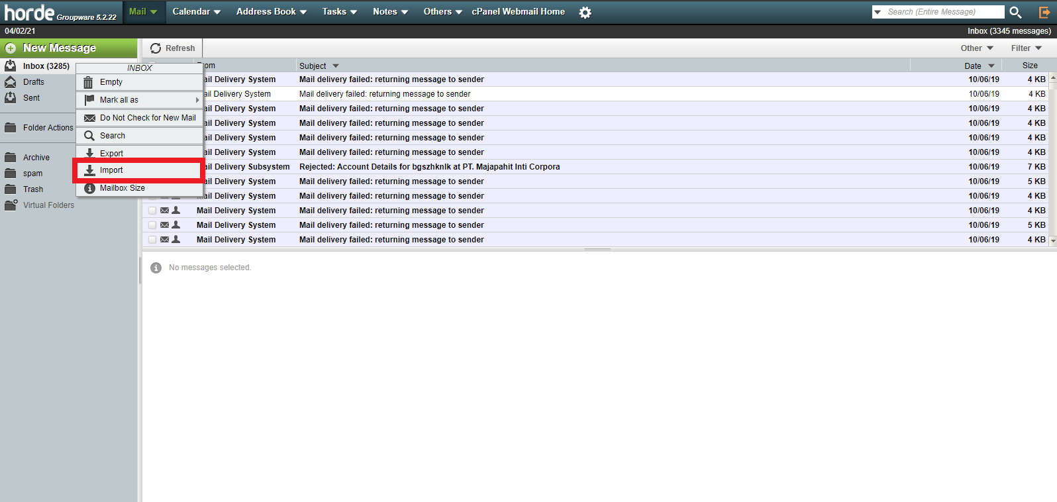Open the Others dropdown menu

443,12
